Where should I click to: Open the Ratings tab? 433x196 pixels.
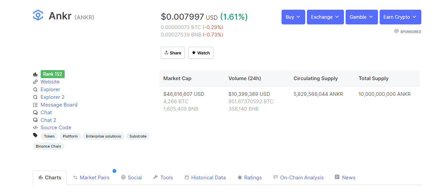(x=250, y=178)
